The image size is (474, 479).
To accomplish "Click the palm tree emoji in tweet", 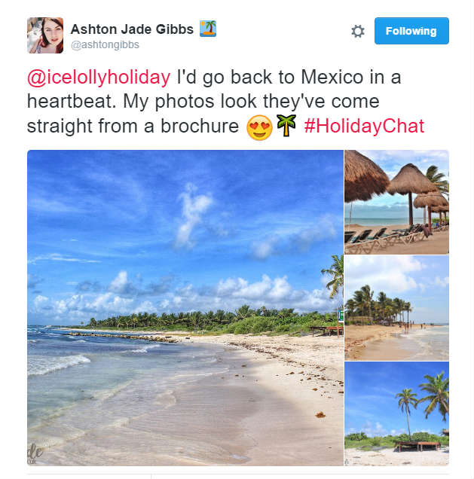I will click(286, 125).
